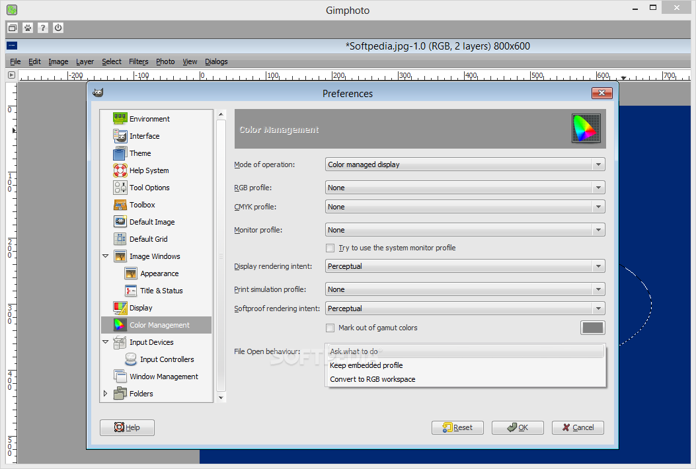Open the Dialogs menu

(x=216, y=61)
